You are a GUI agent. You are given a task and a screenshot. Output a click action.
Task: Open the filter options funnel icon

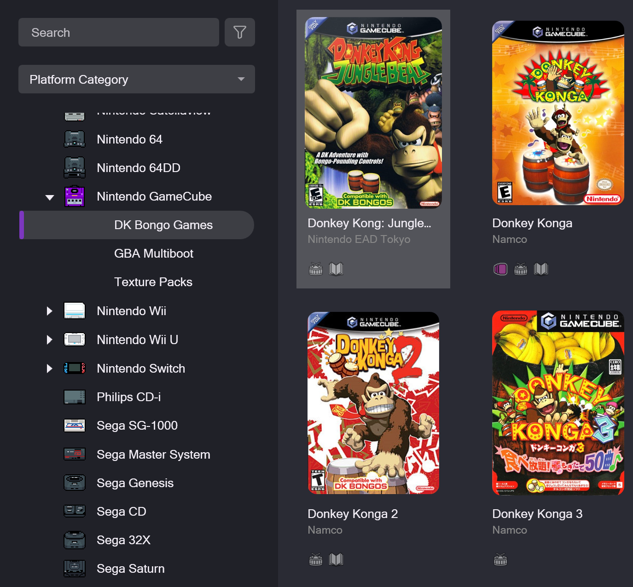[240, 32]
